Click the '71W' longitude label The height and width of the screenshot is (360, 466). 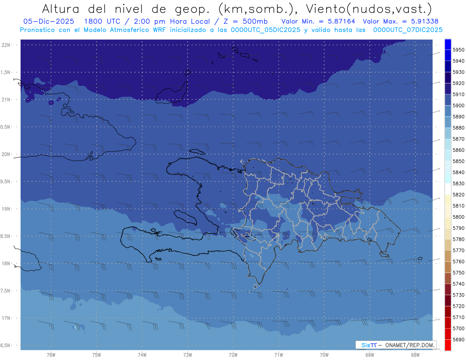pos(278,355)
